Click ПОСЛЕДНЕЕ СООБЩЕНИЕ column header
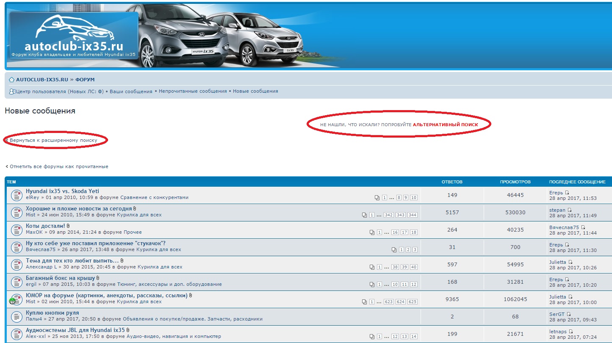Screen dimensions: 612x343 (x=577, y=182)
